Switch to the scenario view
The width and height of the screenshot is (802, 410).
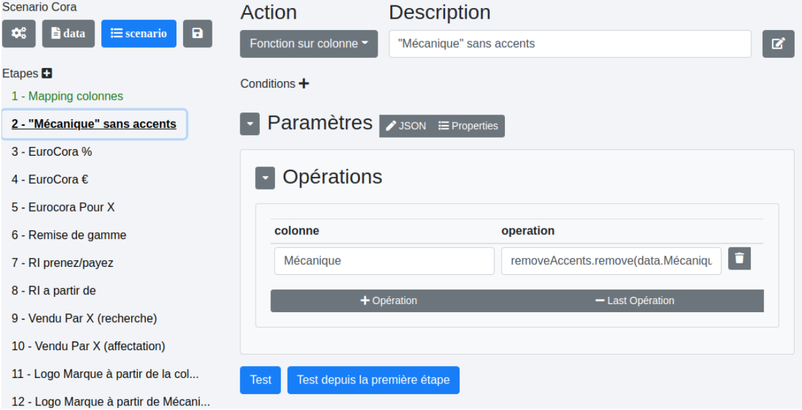point(139,33)
